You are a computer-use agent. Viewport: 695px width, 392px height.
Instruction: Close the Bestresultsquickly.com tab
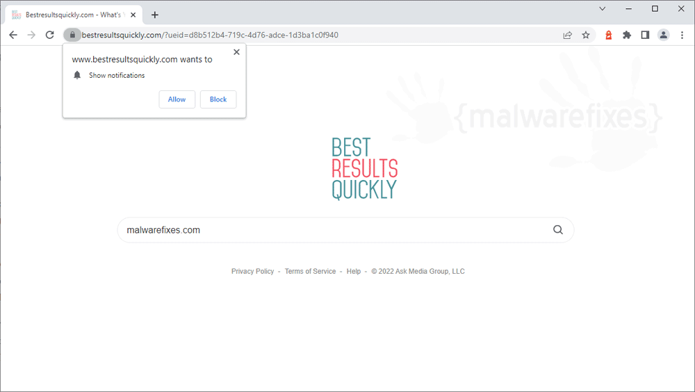pos(133,15)
